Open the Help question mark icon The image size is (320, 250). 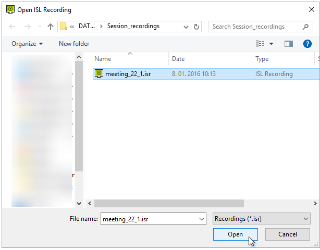coord(307,44)
